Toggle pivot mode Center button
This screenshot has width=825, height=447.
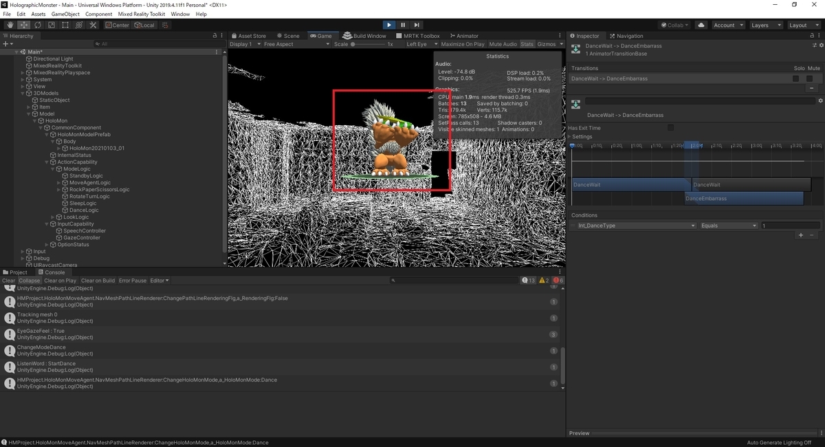coord(117,25)
